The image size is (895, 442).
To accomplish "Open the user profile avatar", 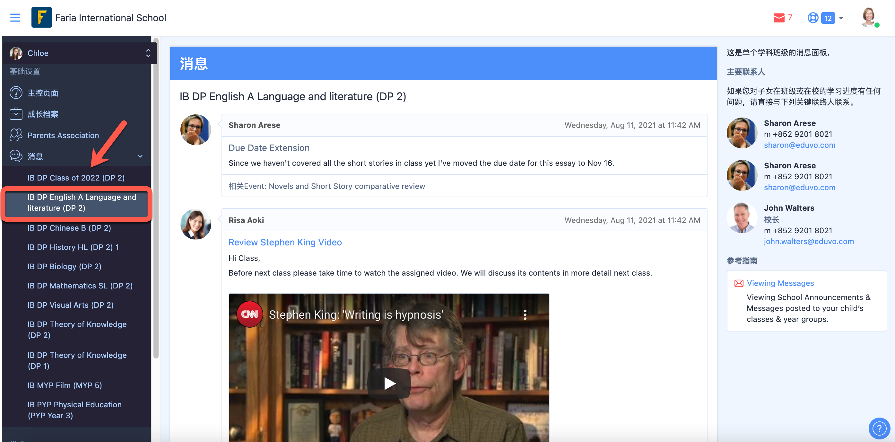I will tap(869, 17).
